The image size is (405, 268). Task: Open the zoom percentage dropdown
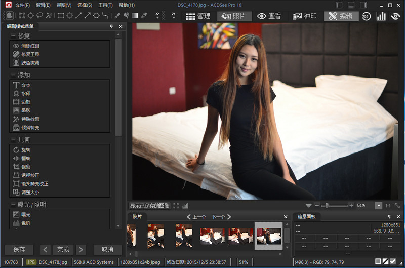pyautogui.click(x=378, y=206)
